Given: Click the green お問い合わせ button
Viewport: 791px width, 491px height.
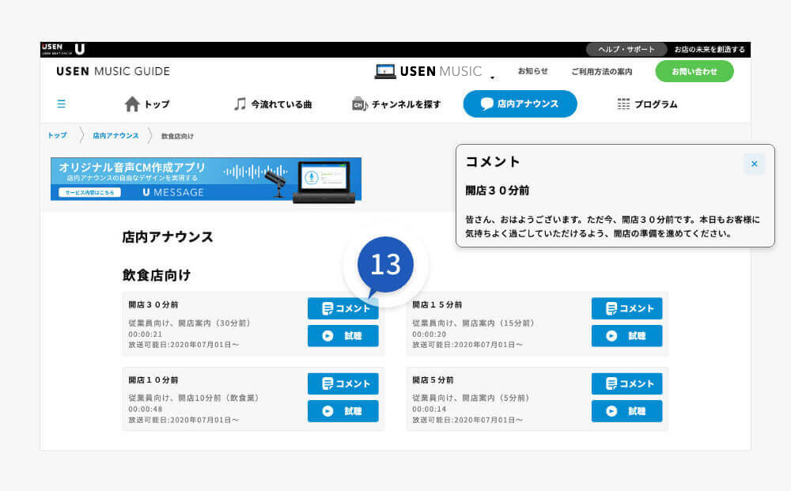Looking at the screenshot, I should click(694, 71).
